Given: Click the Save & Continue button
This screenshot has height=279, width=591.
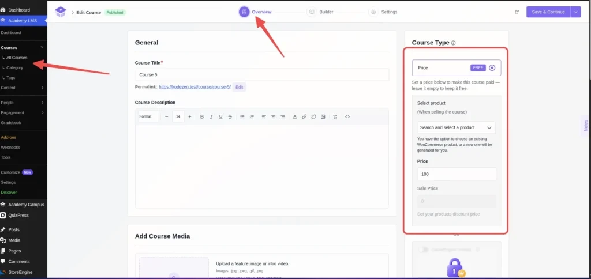Looking at the screenshot, I should [548, 12].
